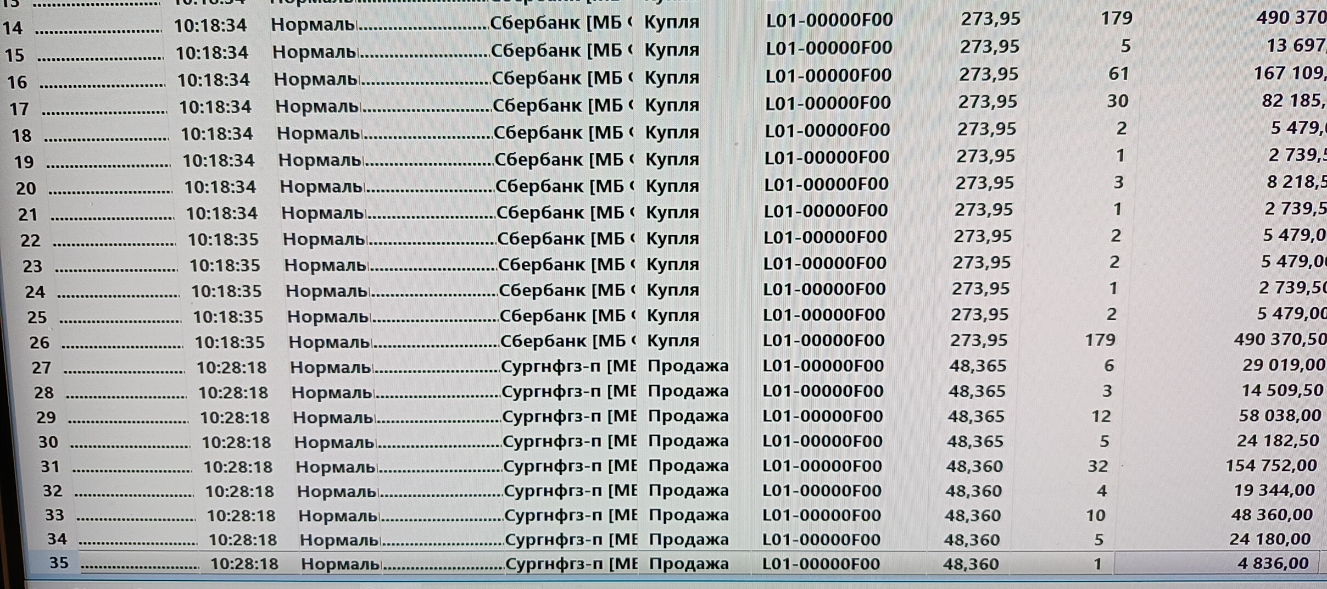Click the time 10:18:34 in row 15

(212, 53)
